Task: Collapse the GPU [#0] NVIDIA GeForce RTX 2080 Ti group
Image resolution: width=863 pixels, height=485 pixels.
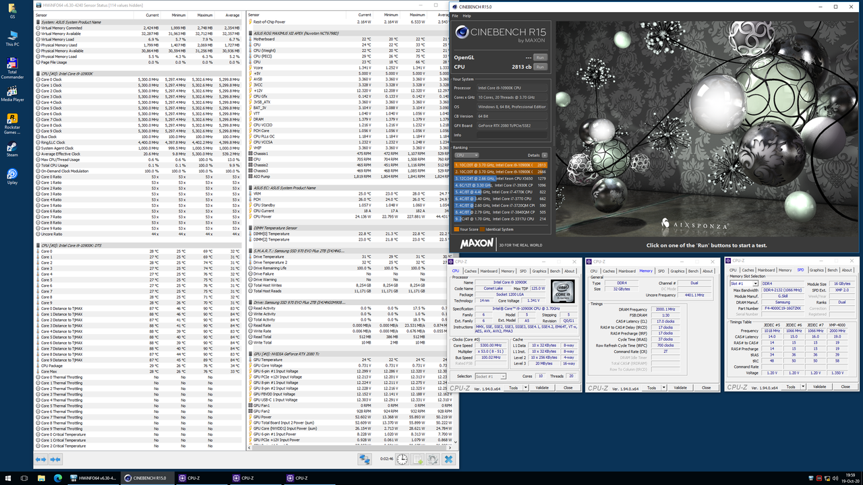Action: point(251,354)
